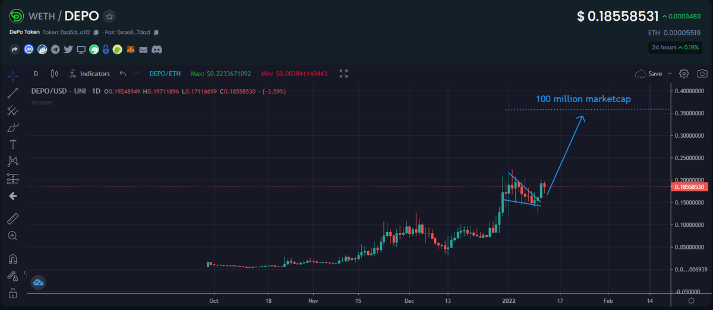Redo the chart action
This screenshot has width=713, height=310.
[136, 74]
